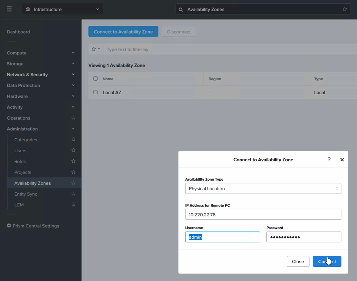This screenshot has height=281, width=357.
Task: Open Projects under Administration
Action: (x=22, y=172)
